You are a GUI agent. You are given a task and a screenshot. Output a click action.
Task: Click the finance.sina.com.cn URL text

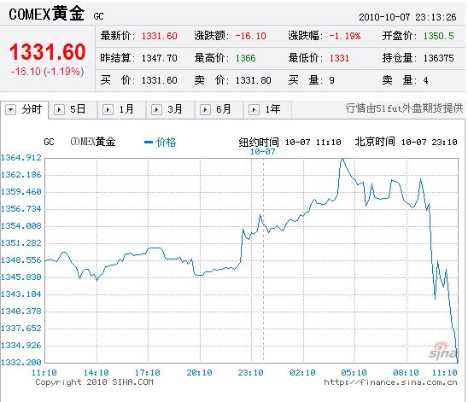pyautogui.click(x=390, y=382)
